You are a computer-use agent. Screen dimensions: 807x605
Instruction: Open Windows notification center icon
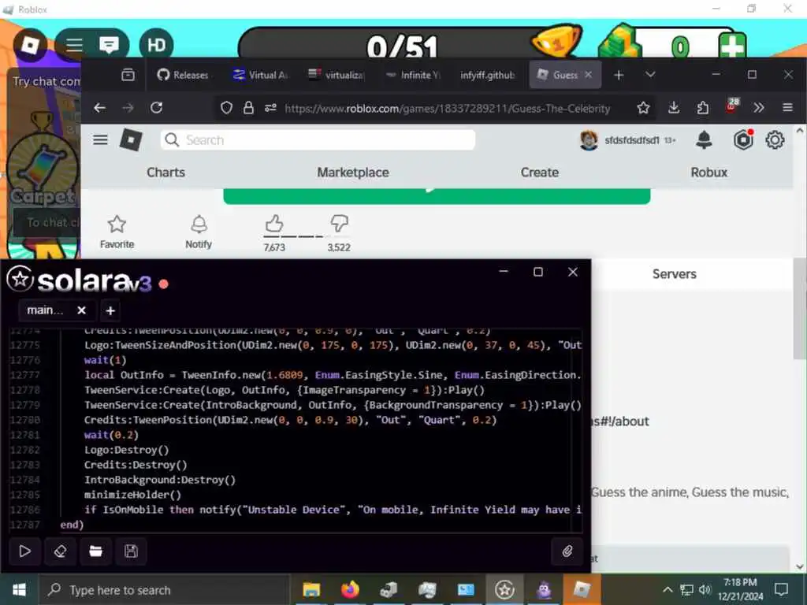coord(781,589)
